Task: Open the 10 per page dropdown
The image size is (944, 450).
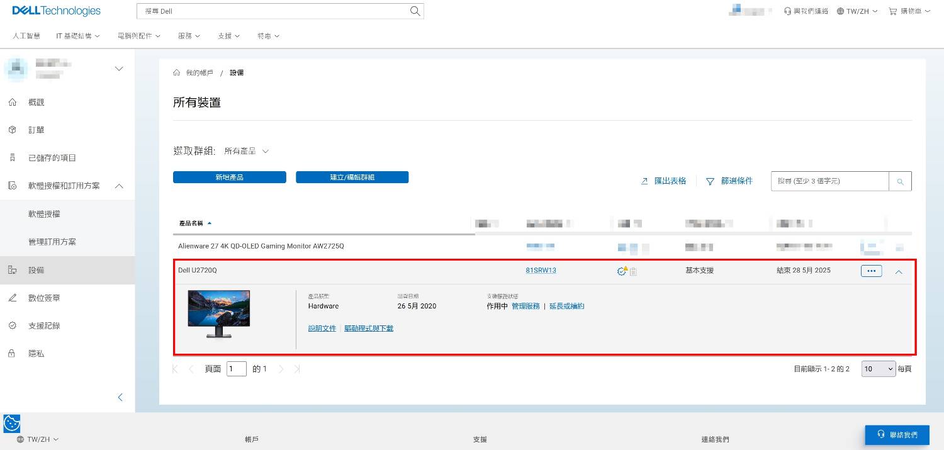Action: [x=879, y=369]
